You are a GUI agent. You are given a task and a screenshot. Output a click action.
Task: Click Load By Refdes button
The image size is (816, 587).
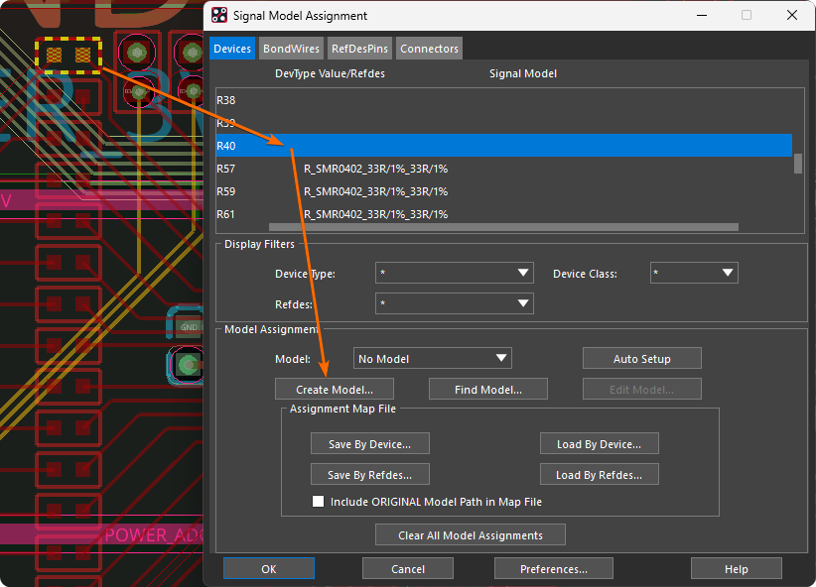coord(599,475)
